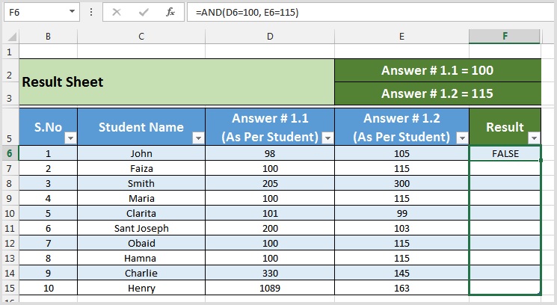Click the Result Sheet title cell

click(177, 82)
